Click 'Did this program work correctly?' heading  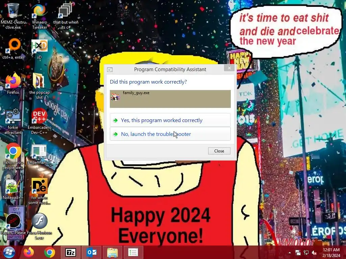[x=148, y=82]
